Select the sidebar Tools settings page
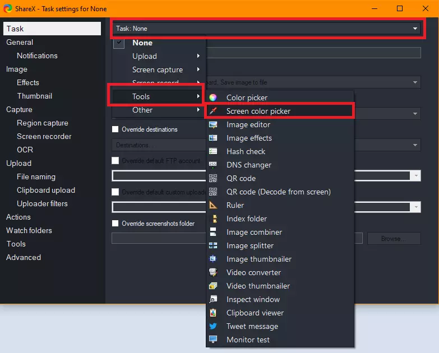Screen dimensions: 439x353 point(16,244)
